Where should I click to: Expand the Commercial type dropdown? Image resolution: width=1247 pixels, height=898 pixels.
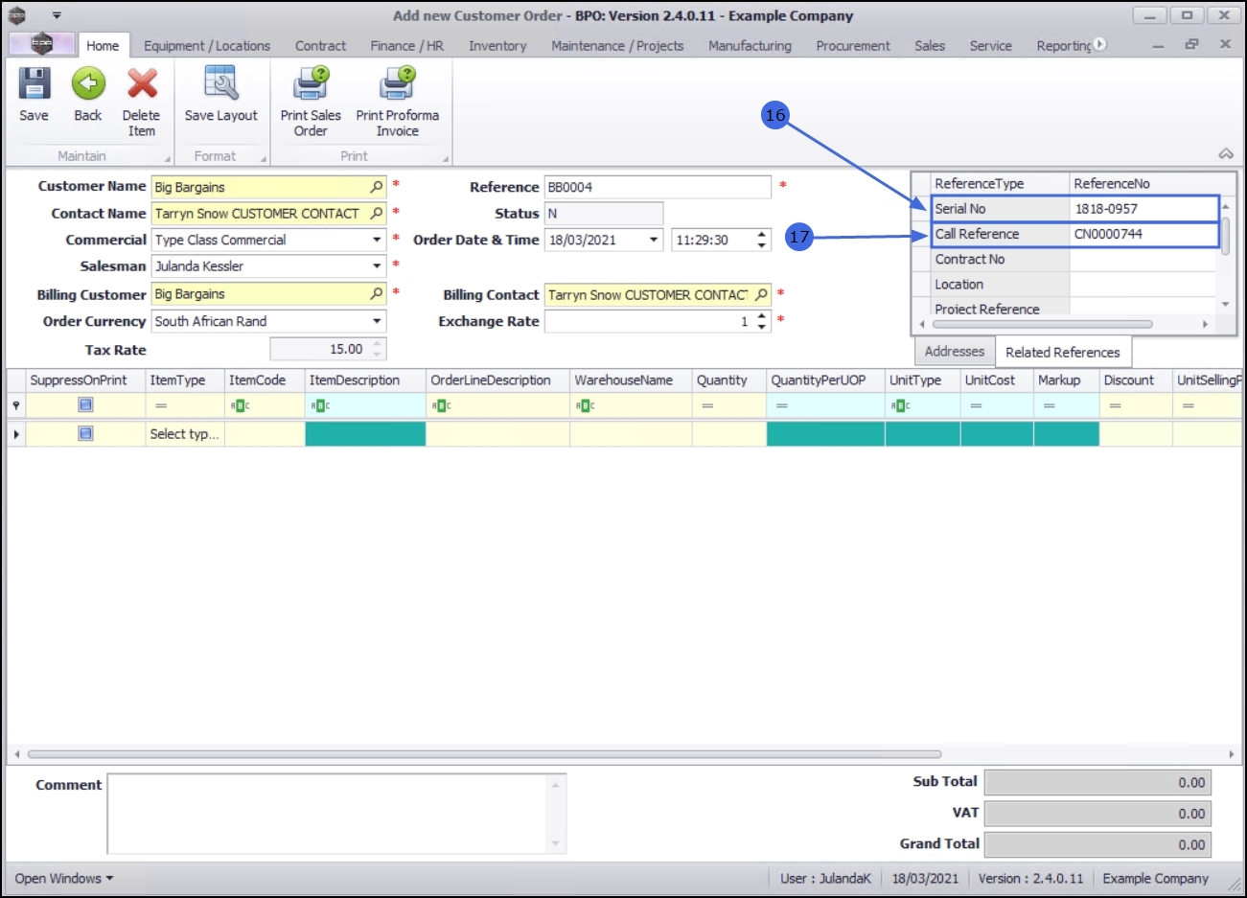[377, 240]
